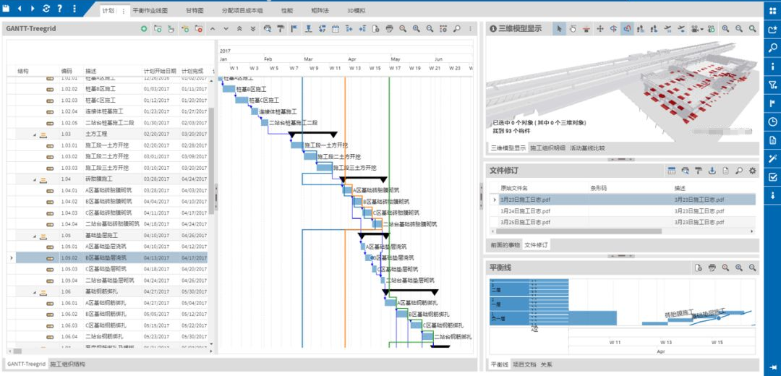
Task: Click the clock icon in right sidebar
Action: click(772, 121)
